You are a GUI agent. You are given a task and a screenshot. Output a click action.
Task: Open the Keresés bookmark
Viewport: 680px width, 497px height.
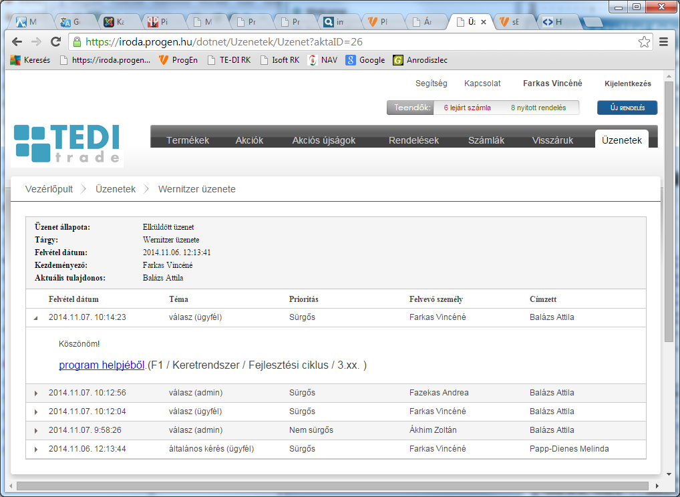(x=30, y=60)
